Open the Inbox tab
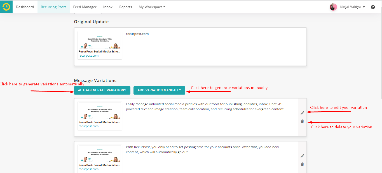Image resolution: width=382 pixels, height=173 pixels. (108, 7)
